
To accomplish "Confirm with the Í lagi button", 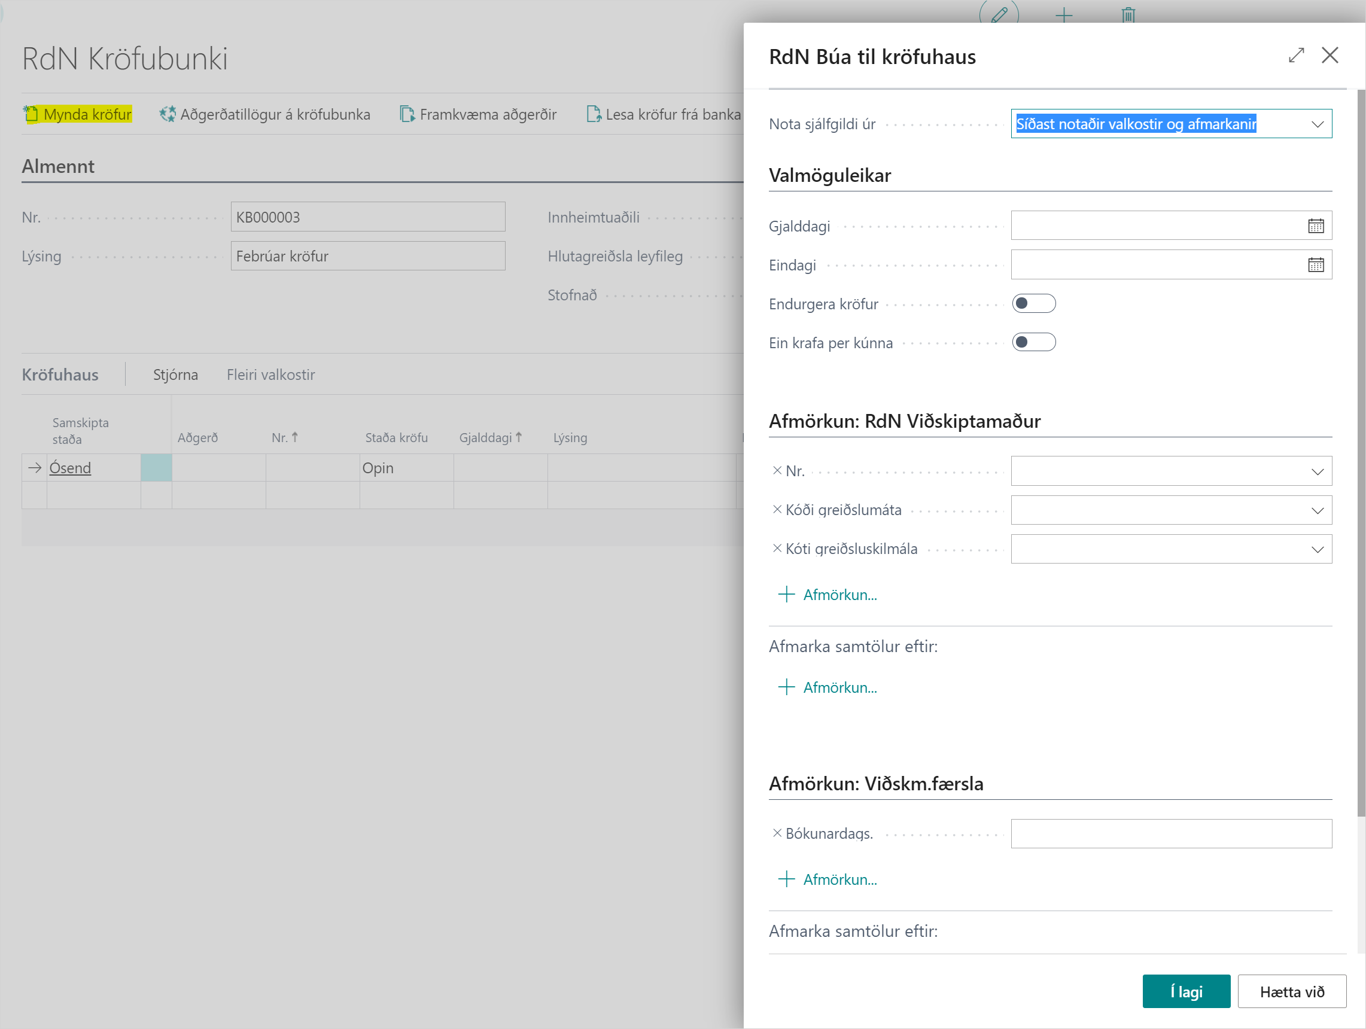I will (1186, 991).
